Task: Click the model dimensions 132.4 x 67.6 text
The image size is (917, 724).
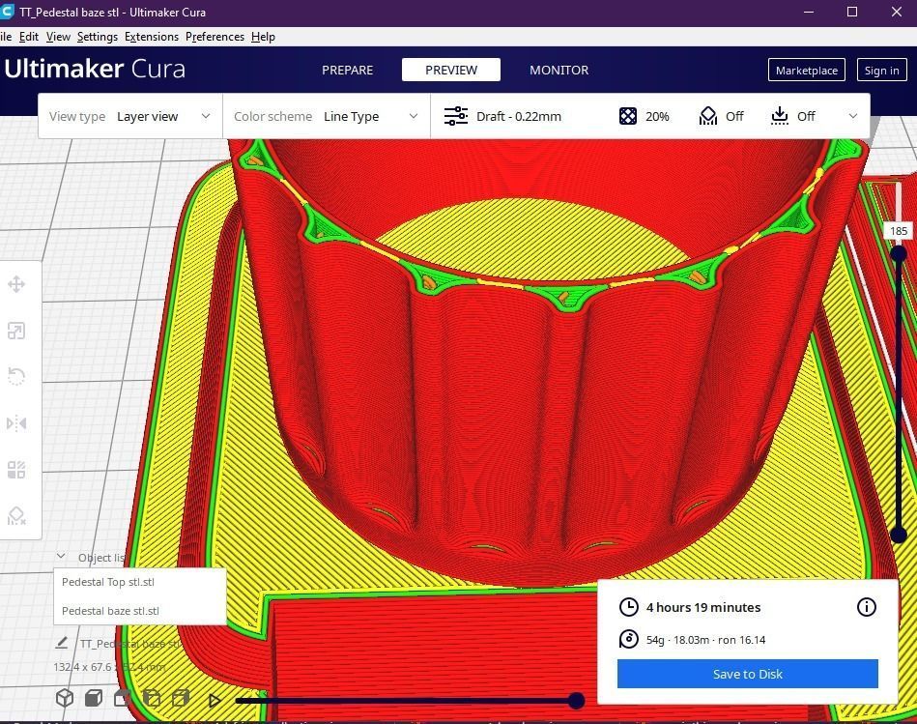Action: point(109,667)
